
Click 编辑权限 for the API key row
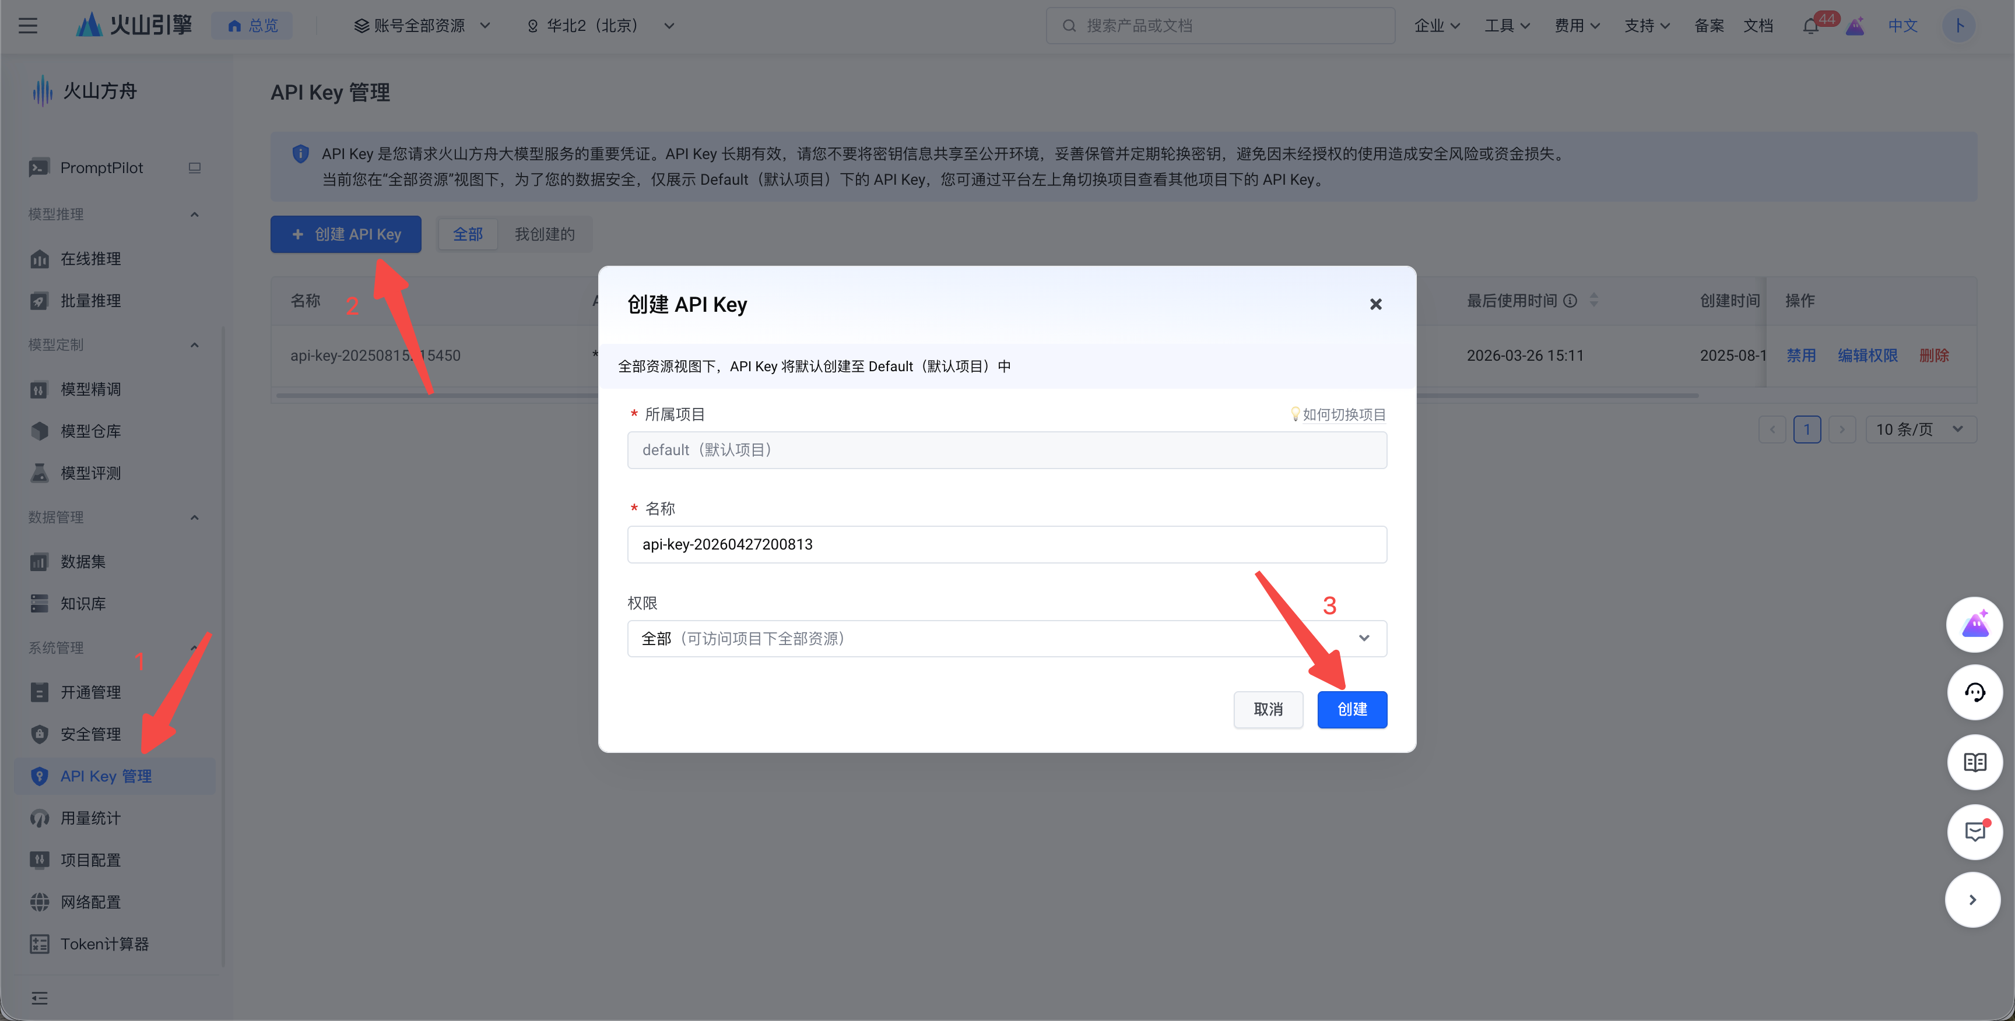[x=1868, y=355]
